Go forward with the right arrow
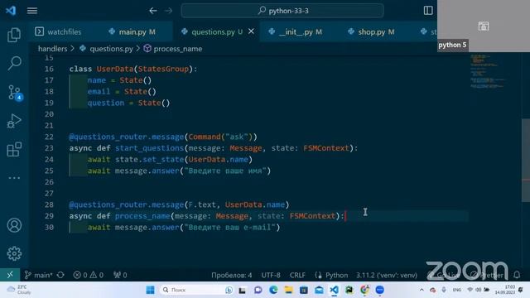 [168, 11]
